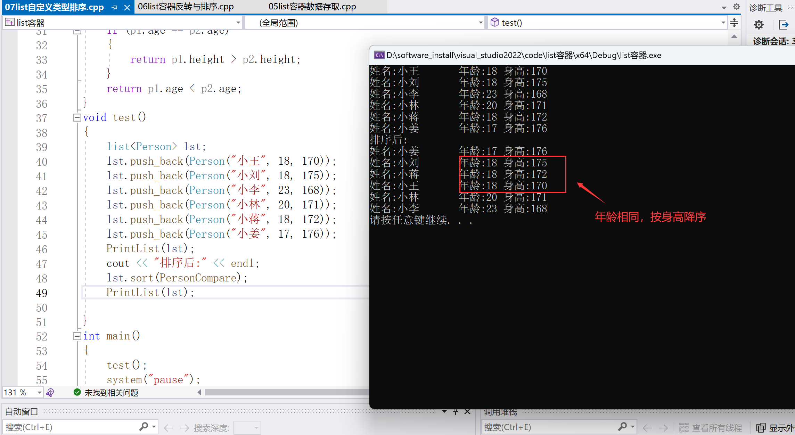Close the 07list自定义类型排序.cpp tab
795x435 pixels.
coord(127,7)
